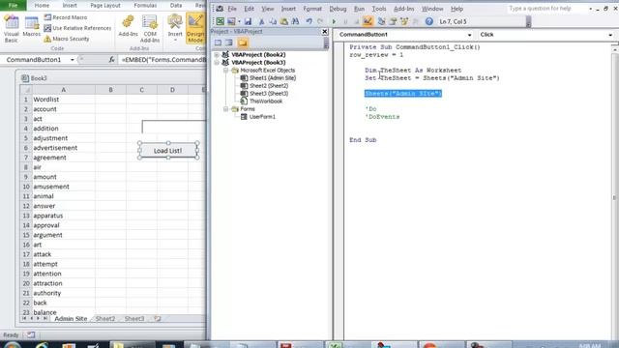
Task: Collapse VBAProject (Book3) tree node
Action: coord(217,62)
